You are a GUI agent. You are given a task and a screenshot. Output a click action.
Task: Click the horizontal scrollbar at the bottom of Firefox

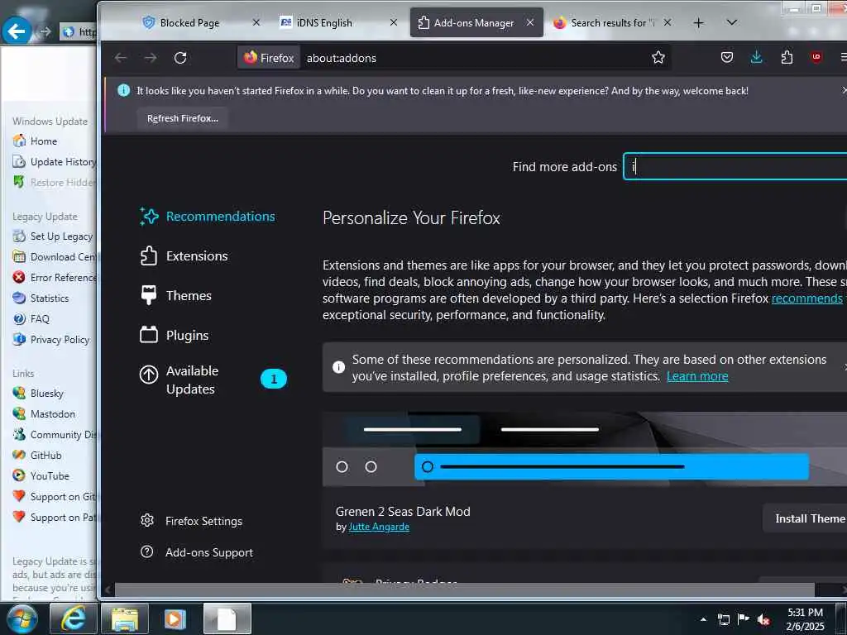[x=465, y=590]
